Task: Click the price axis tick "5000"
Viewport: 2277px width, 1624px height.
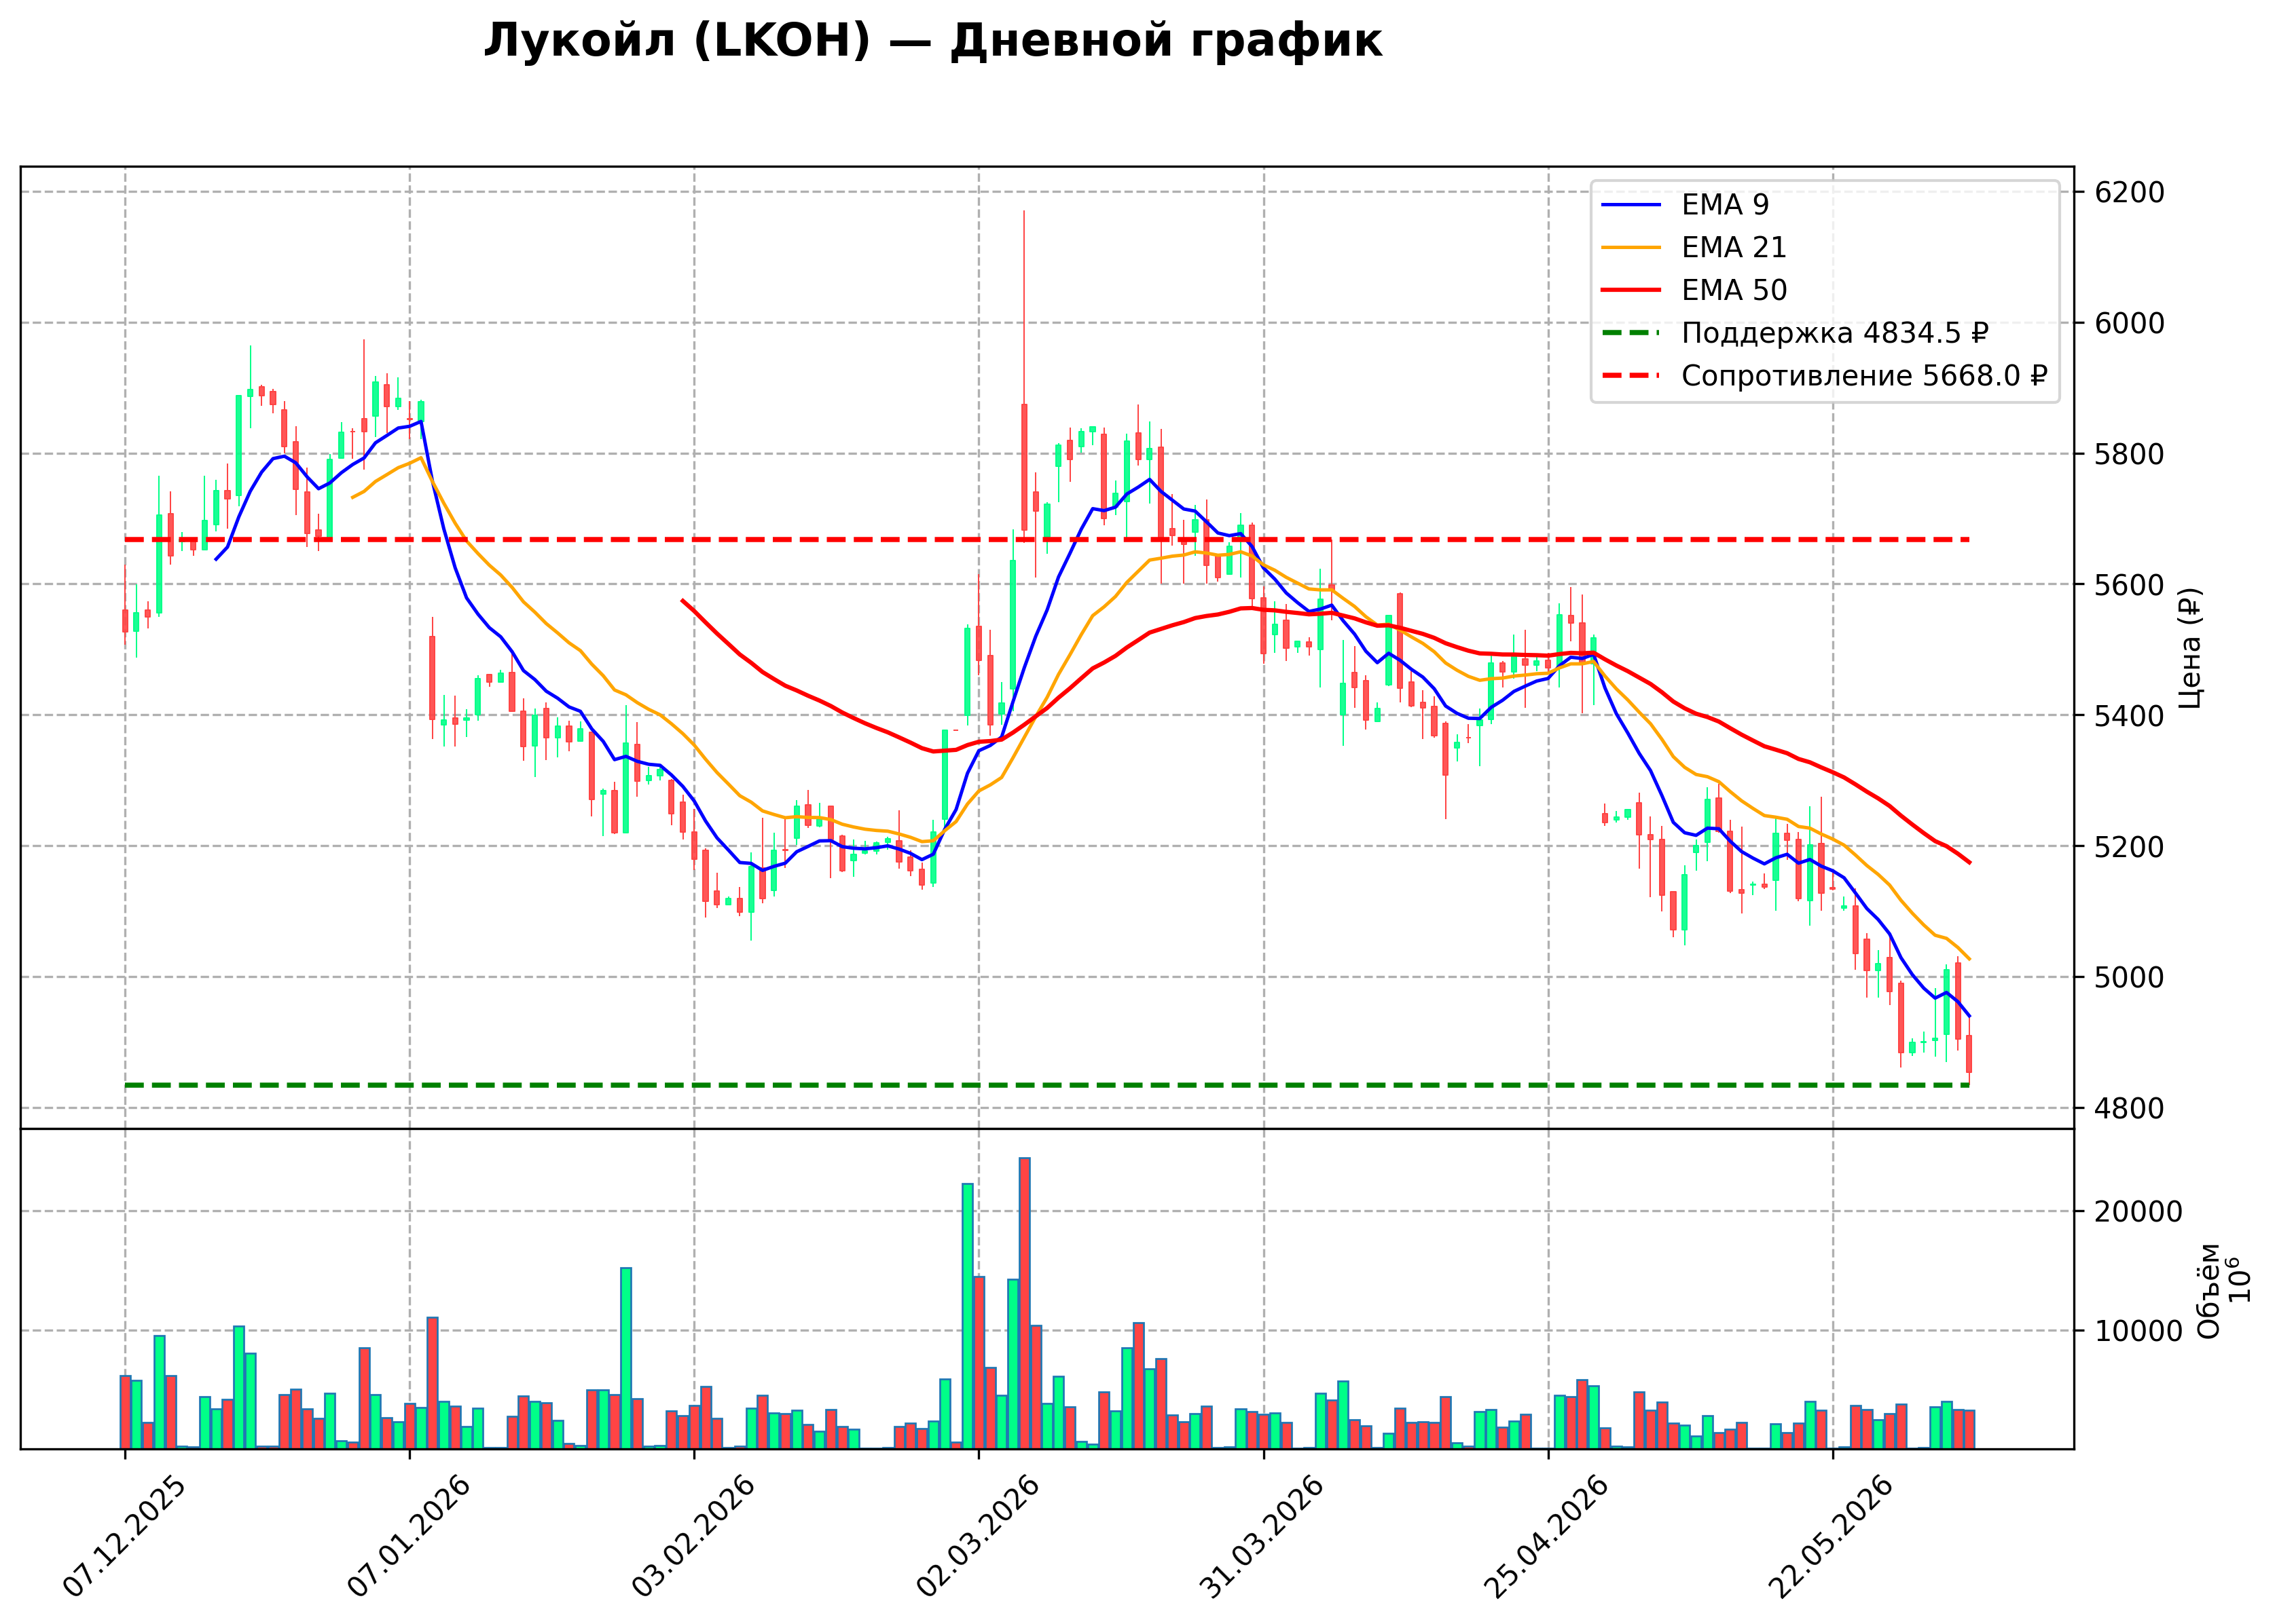Action: pos(2129,977)
